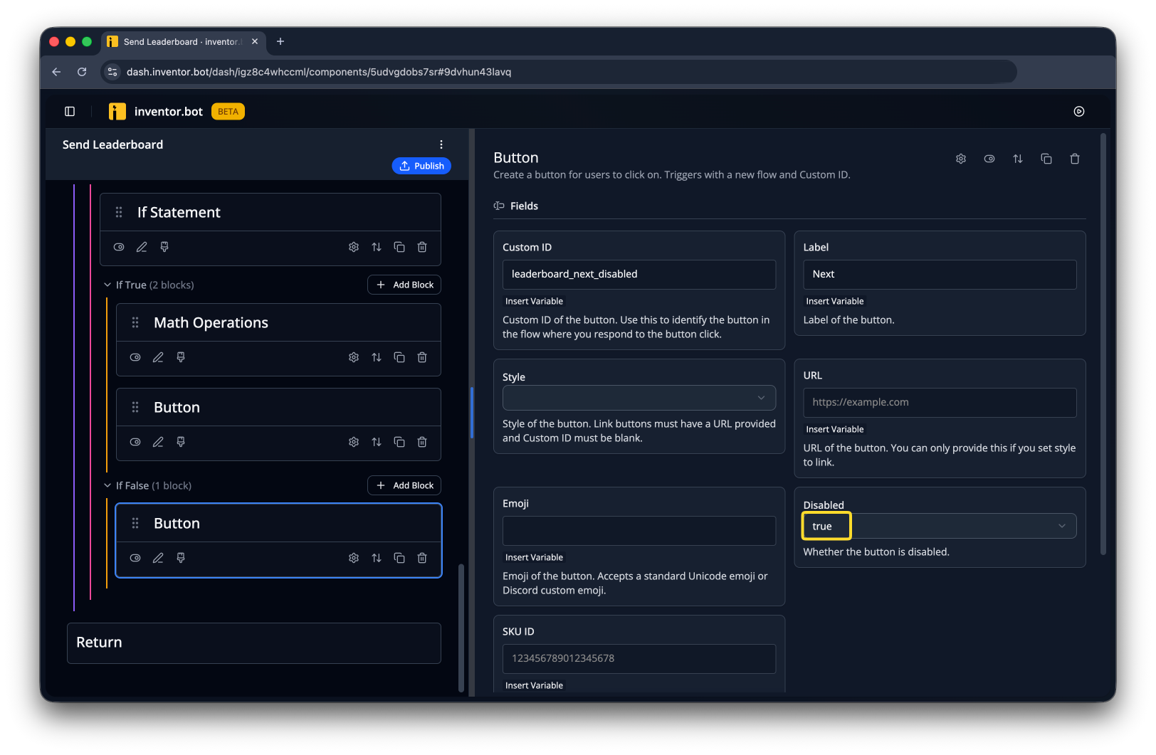The image size is (1156, 755).
Task: Click the move arrows icon in the Button panel header
Action: 1018,159
